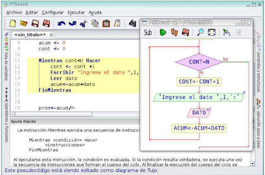Image resolution: width=265 pixels, height=175 pixels.
Task: Run the algorithm with the green play icon
Action: (x=163, y=32)
